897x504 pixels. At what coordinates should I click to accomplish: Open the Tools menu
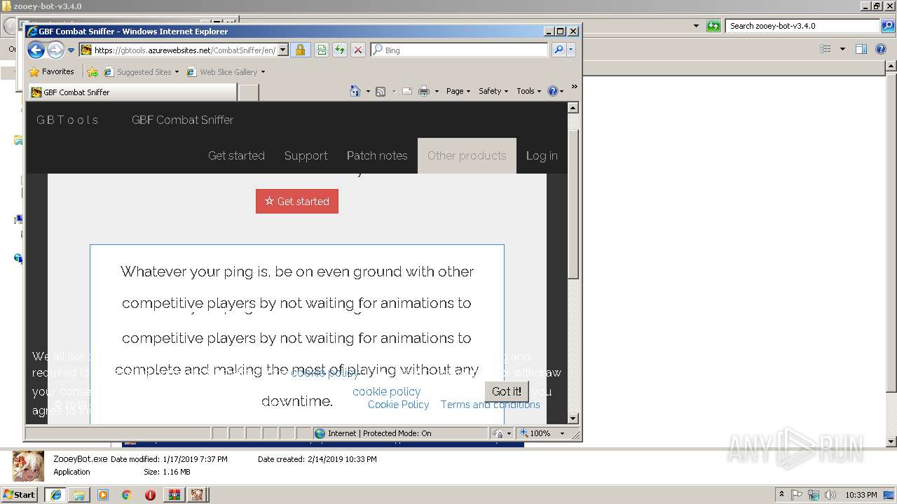click(x=529, y=91)
